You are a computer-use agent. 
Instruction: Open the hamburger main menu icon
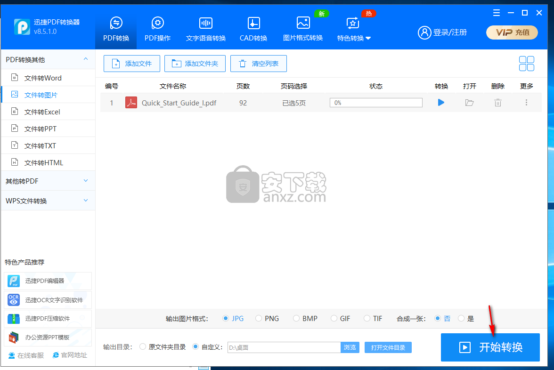click(497, 13)
